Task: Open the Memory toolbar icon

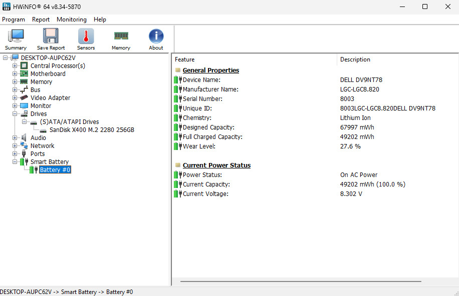Action: [121, 36]
